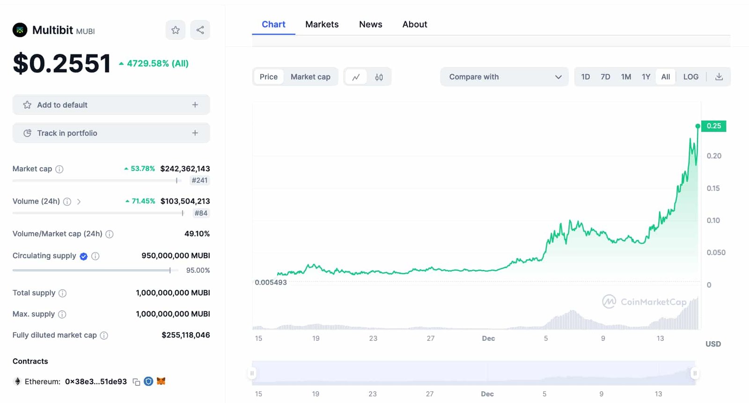The width and height of the screenshot is (749, 403).
Task: Click the 4729.58% (All) change value
Action: (158, 64)
